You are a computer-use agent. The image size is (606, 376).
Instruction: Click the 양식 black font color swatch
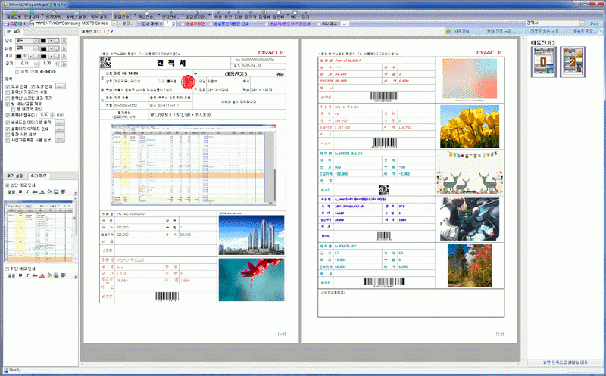click(43, 41)
